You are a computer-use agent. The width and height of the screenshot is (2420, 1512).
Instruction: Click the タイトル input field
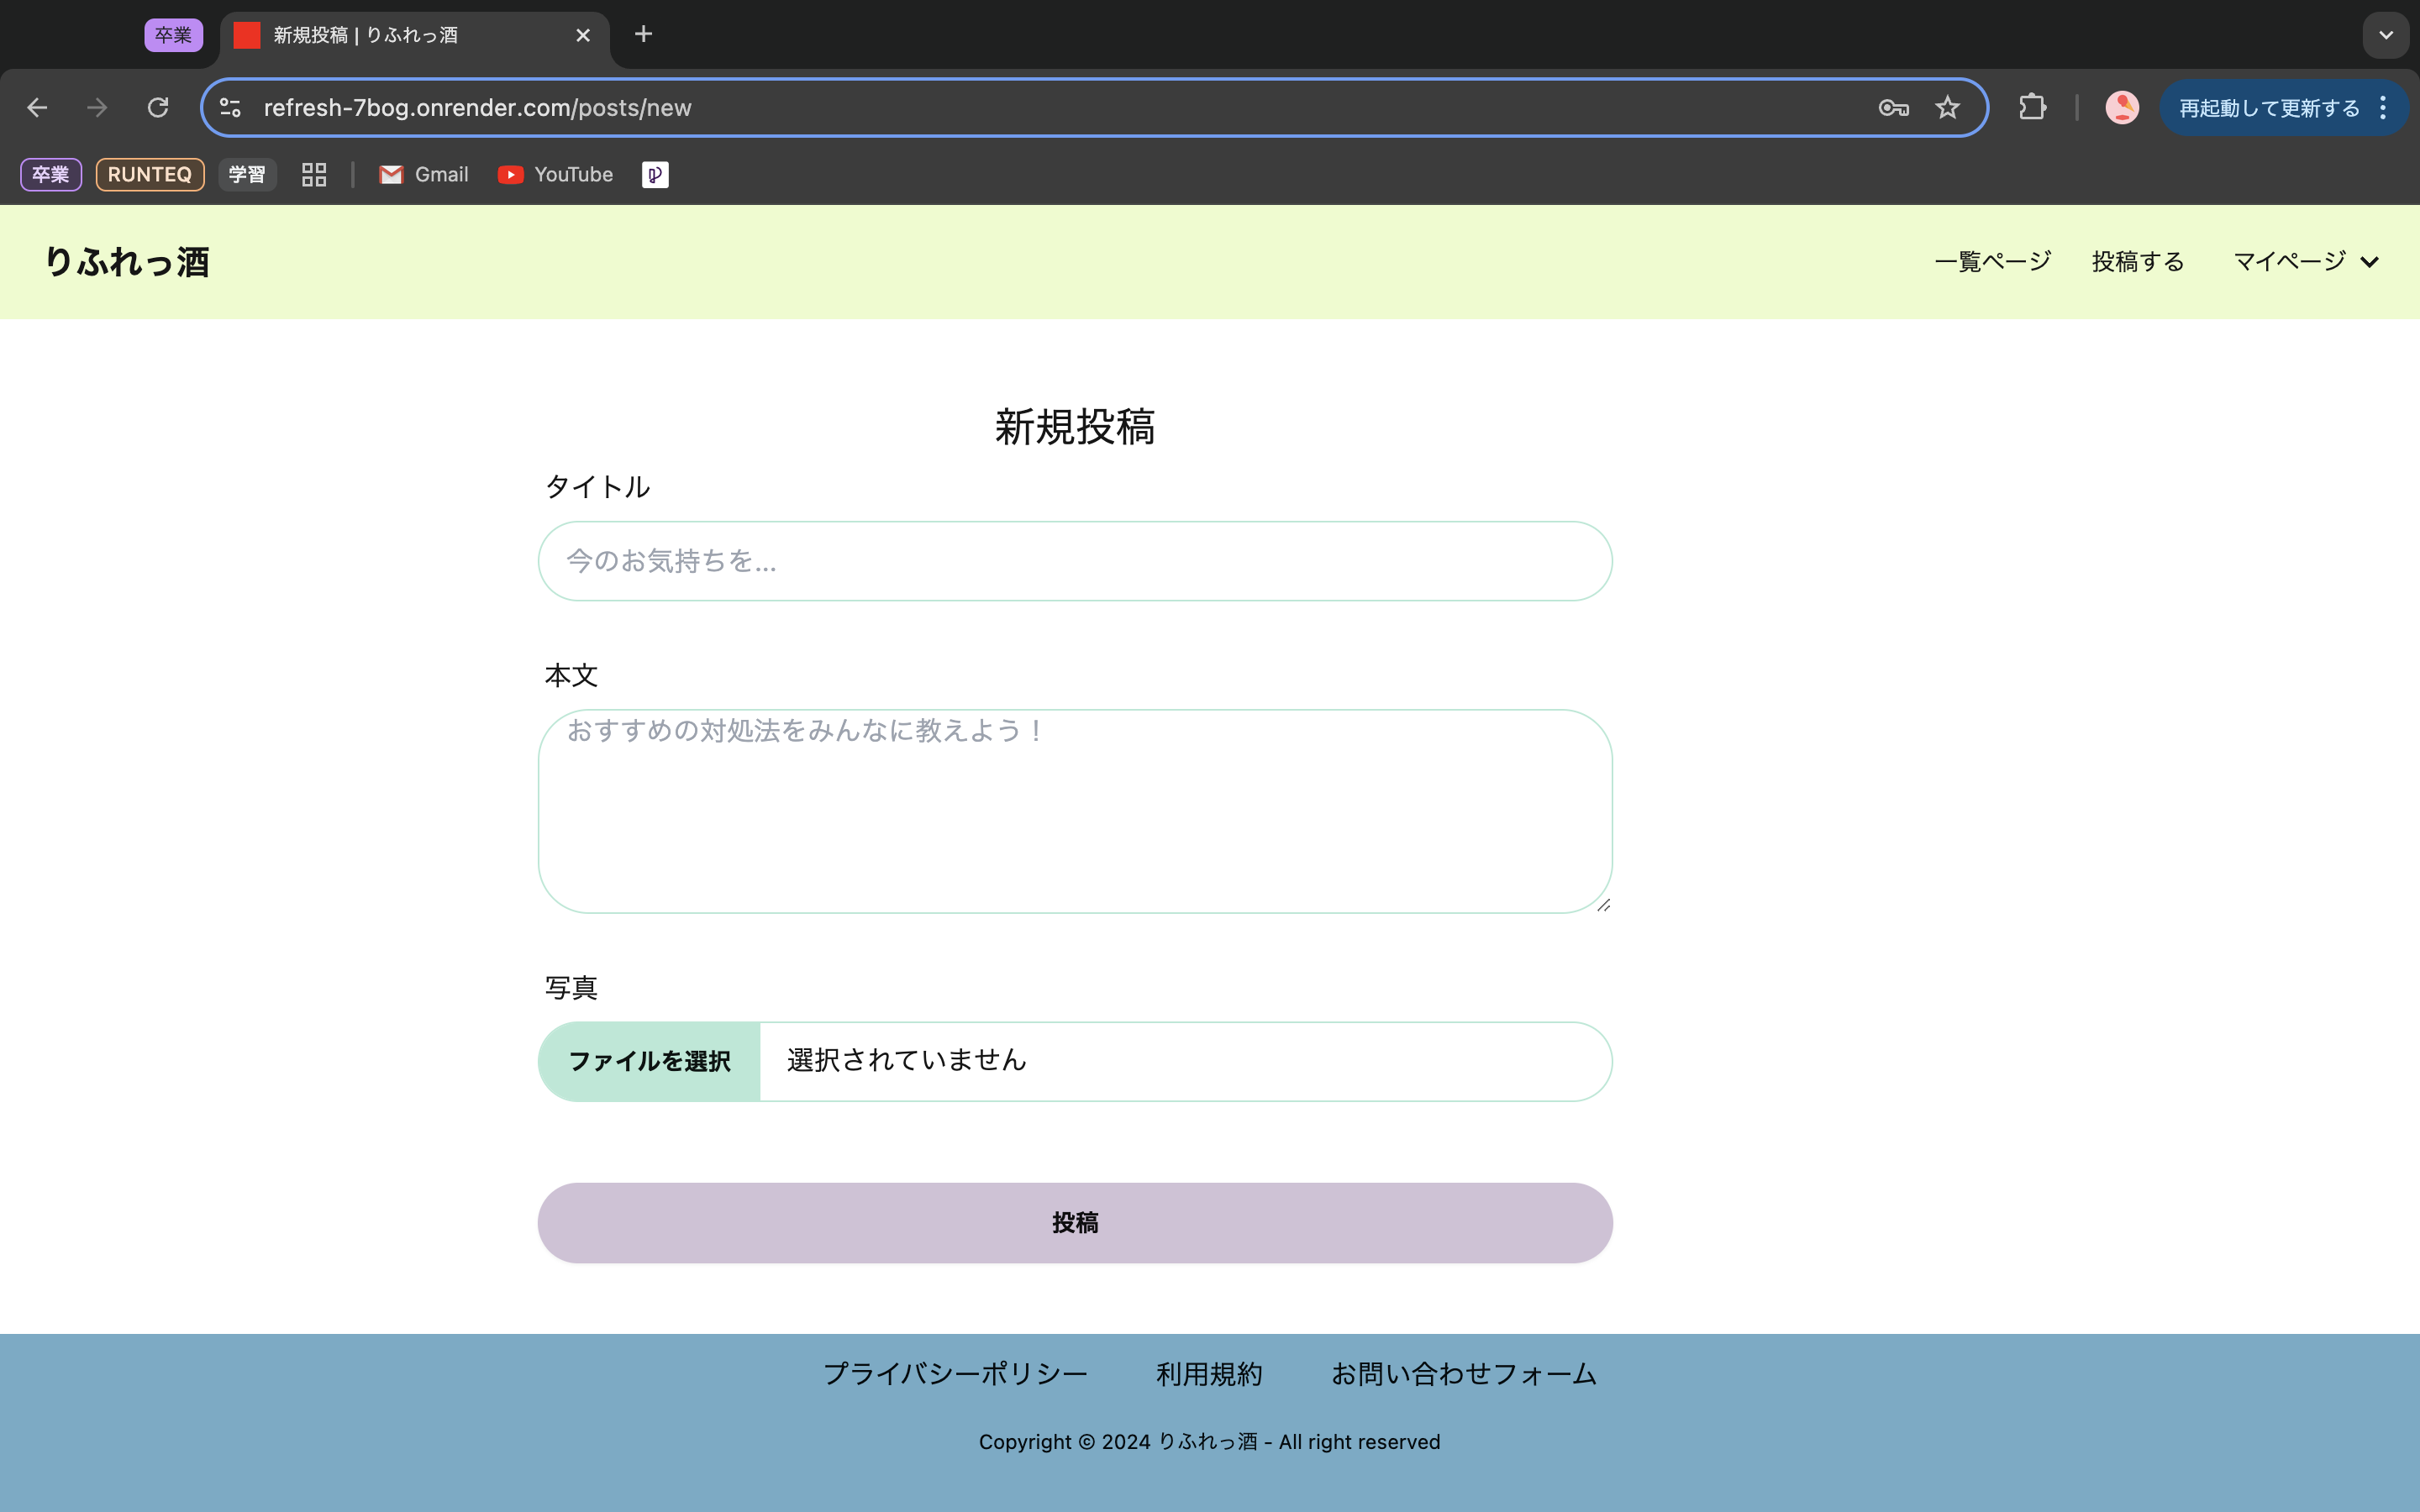[1075, 561]
